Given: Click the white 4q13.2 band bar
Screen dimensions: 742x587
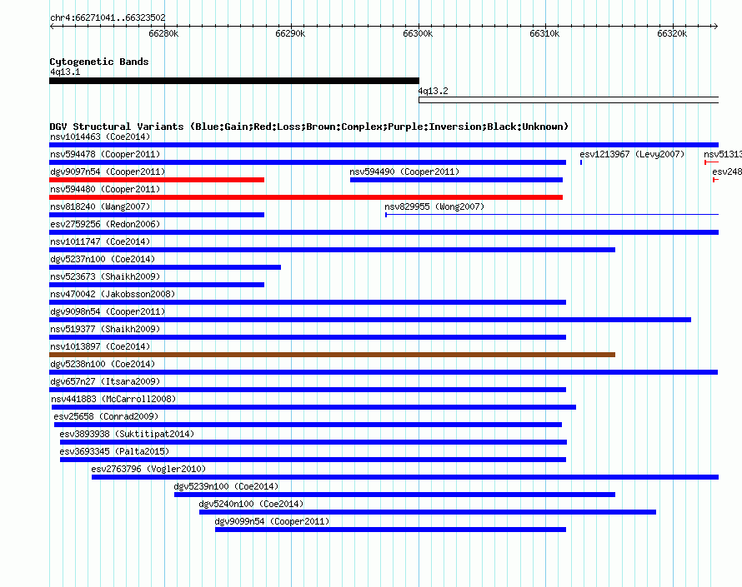Looking at the screenshot, I should tap(569, 100).
